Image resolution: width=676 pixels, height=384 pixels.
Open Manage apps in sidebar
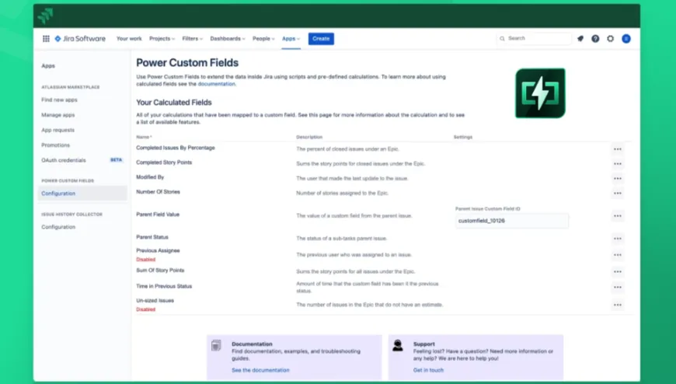coord(57,115)
